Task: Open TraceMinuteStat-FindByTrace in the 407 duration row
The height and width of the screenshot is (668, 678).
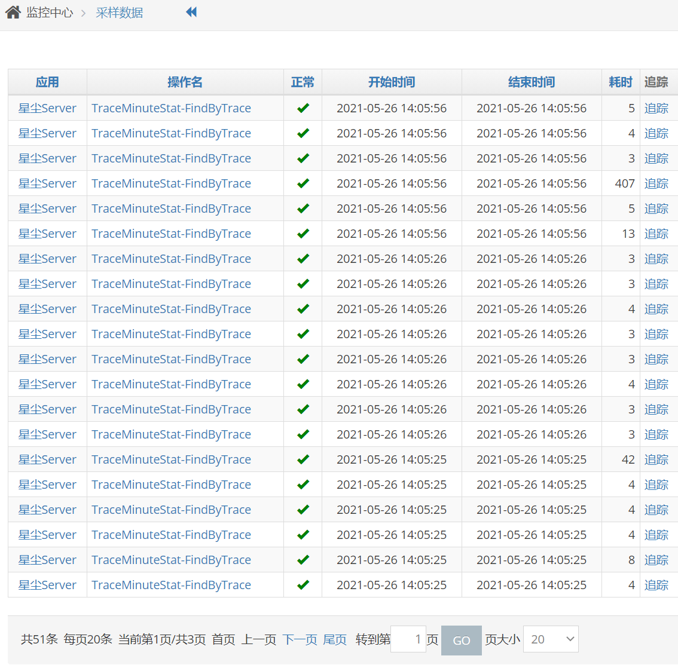Action: [x=171, y=183]
